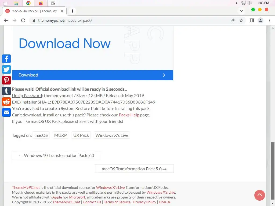Click the SHA-1 hash text line
The width and height of the screenshot is (275, 206).
[x=84, y=102]
